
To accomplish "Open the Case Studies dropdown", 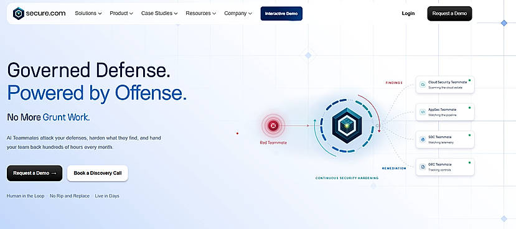I will [x=159, y=14].
